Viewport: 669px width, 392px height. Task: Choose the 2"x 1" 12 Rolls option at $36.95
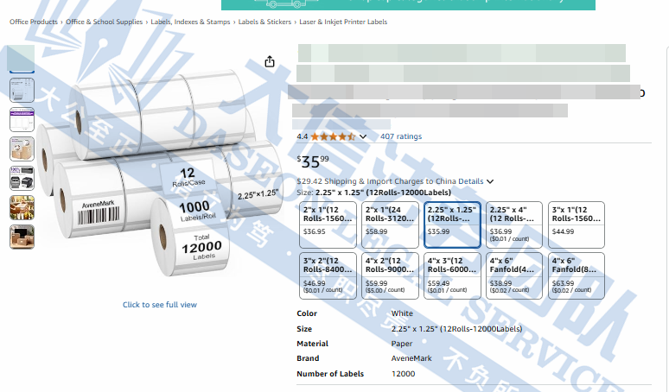[x=326, y=224]
